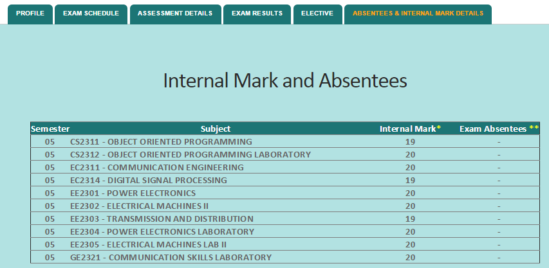Click the Subject column header
Image resolution: width=549 pixels, height=268 pixels.
click(x=216, y=129)
